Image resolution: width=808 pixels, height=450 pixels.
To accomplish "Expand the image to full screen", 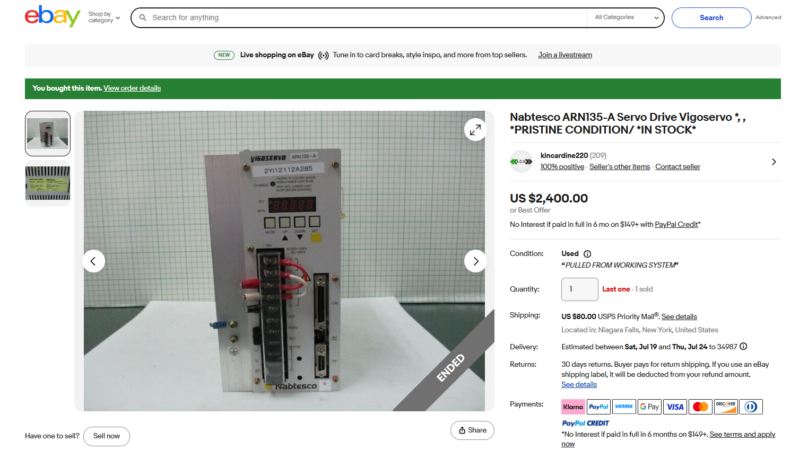I will [x=475, y=129].
